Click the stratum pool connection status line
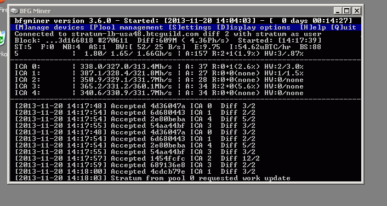 tap(168, 34)
